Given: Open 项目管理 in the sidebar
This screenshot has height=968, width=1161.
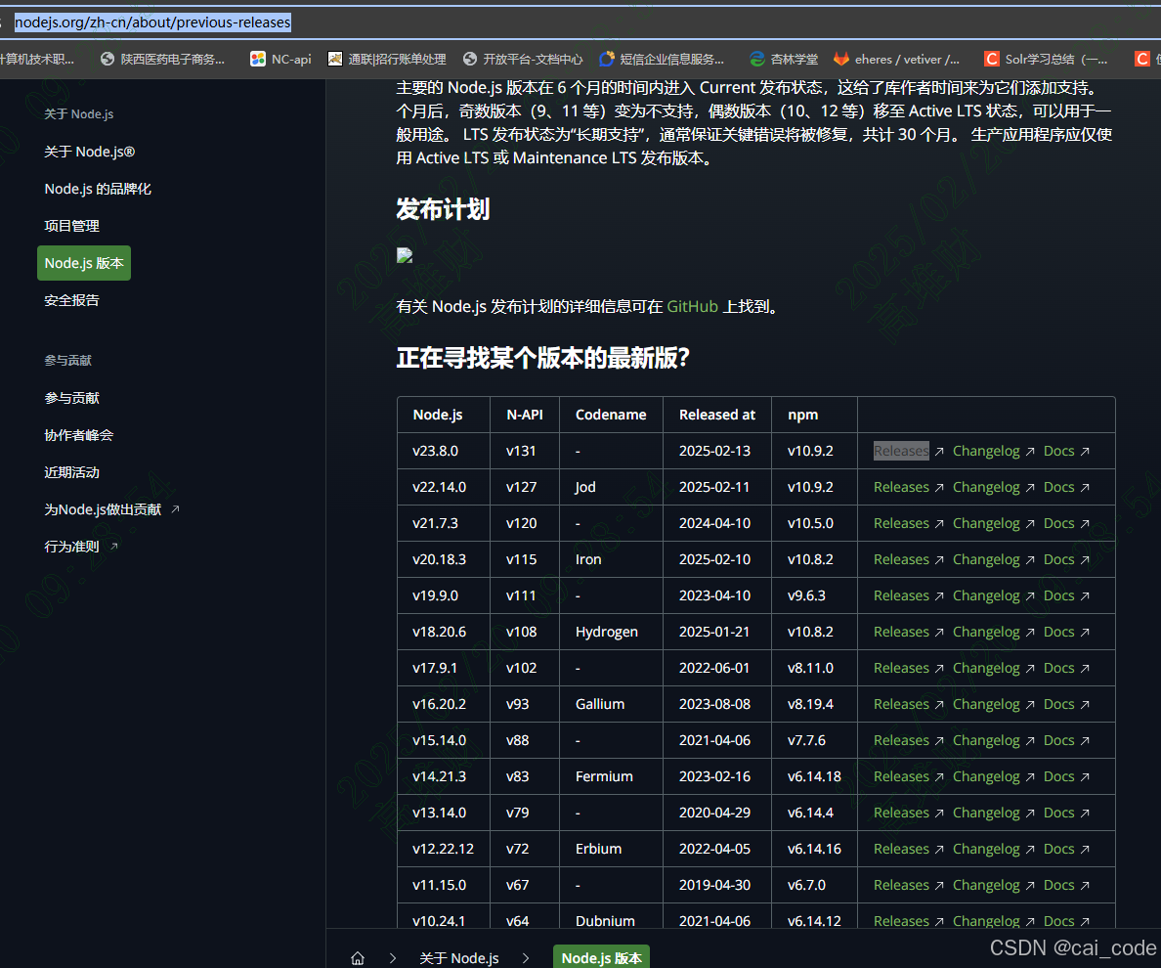Looking at the screenshot, I should tap(71, 225).
